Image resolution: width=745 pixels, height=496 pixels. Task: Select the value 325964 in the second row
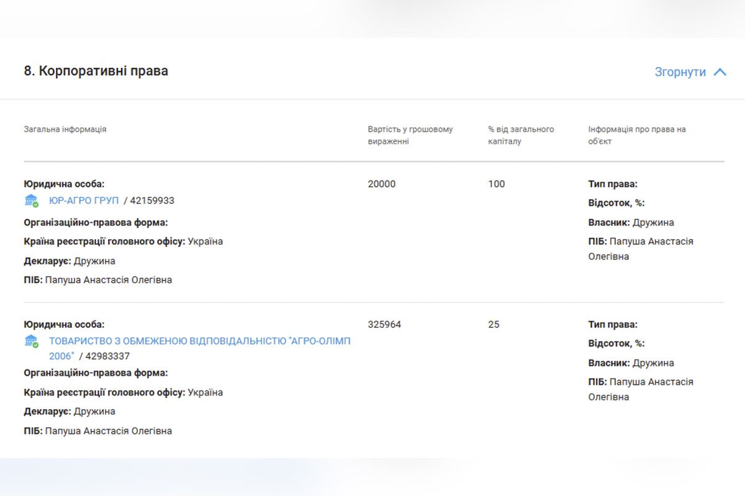384,324
